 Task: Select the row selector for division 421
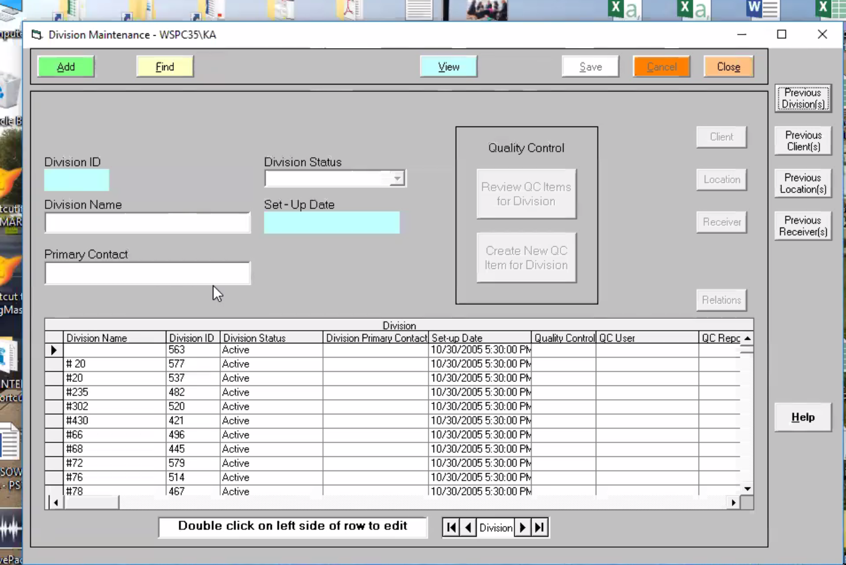tap(54, 421)
